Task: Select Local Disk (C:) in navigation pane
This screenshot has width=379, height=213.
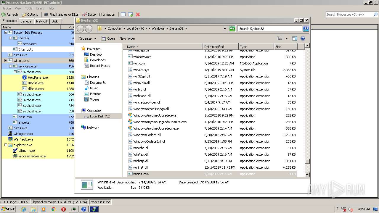Action: pyautogui.click(x=98, y=116)
